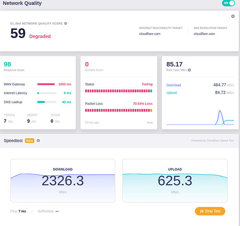
Task: Click the TYPICAL 7 ms value
Action: 8,121
